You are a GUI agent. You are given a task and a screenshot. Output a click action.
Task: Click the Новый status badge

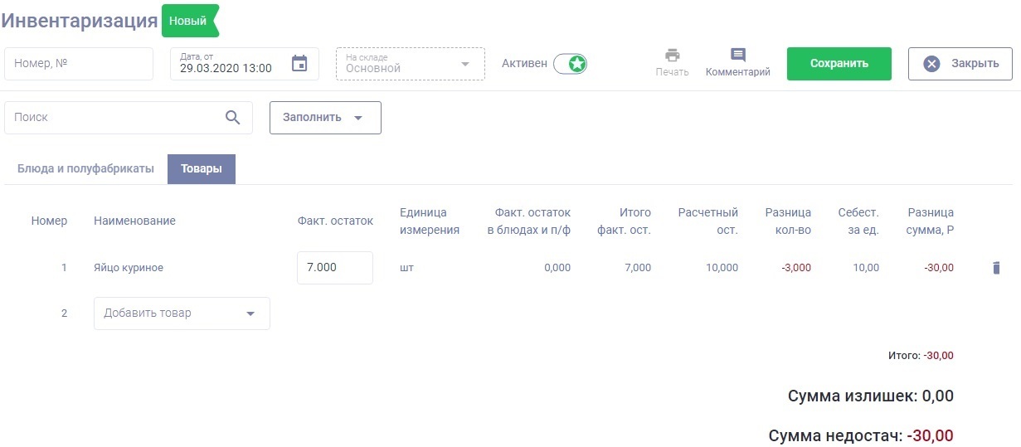188,22
